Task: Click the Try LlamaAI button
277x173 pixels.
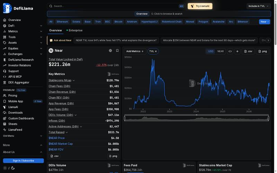Action: click(200, 6)
